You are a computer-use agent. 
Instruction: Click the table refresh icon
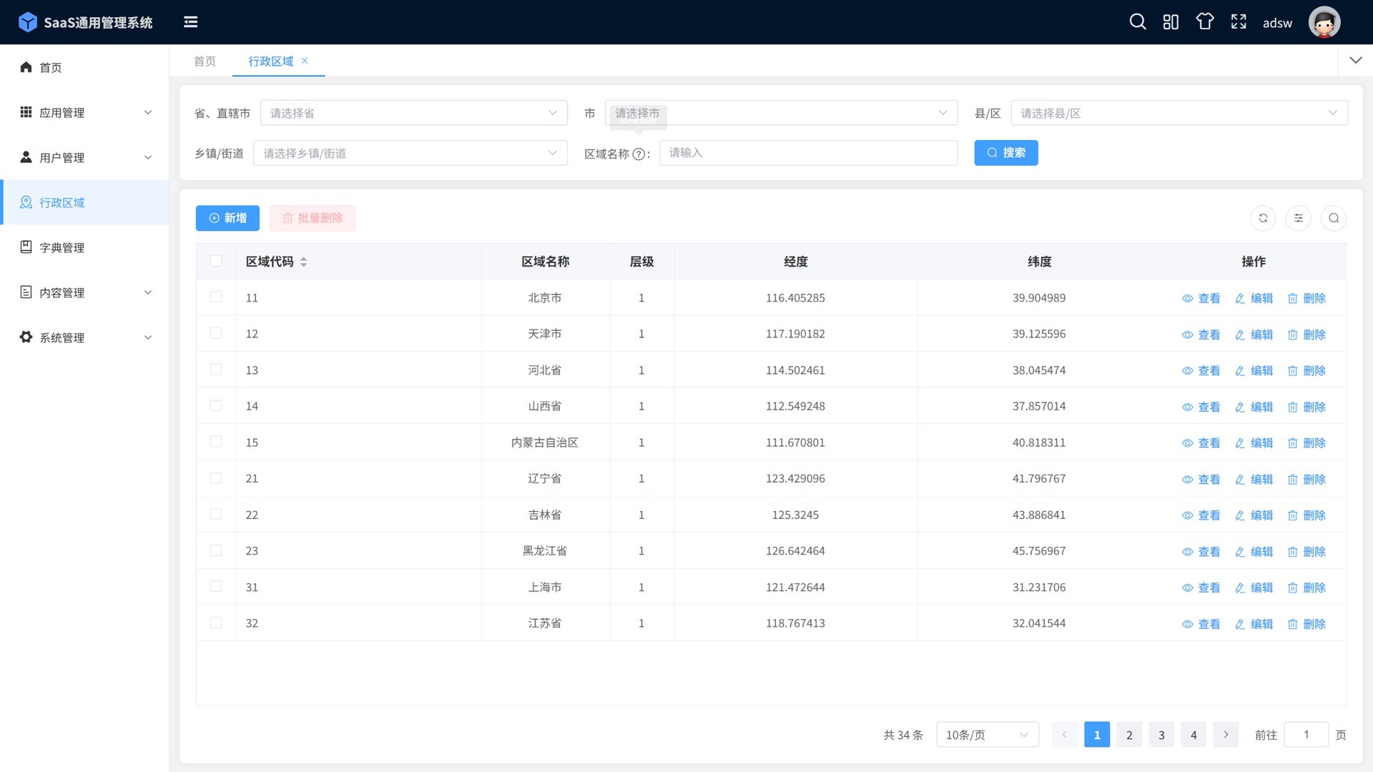tap(1263, 218)
